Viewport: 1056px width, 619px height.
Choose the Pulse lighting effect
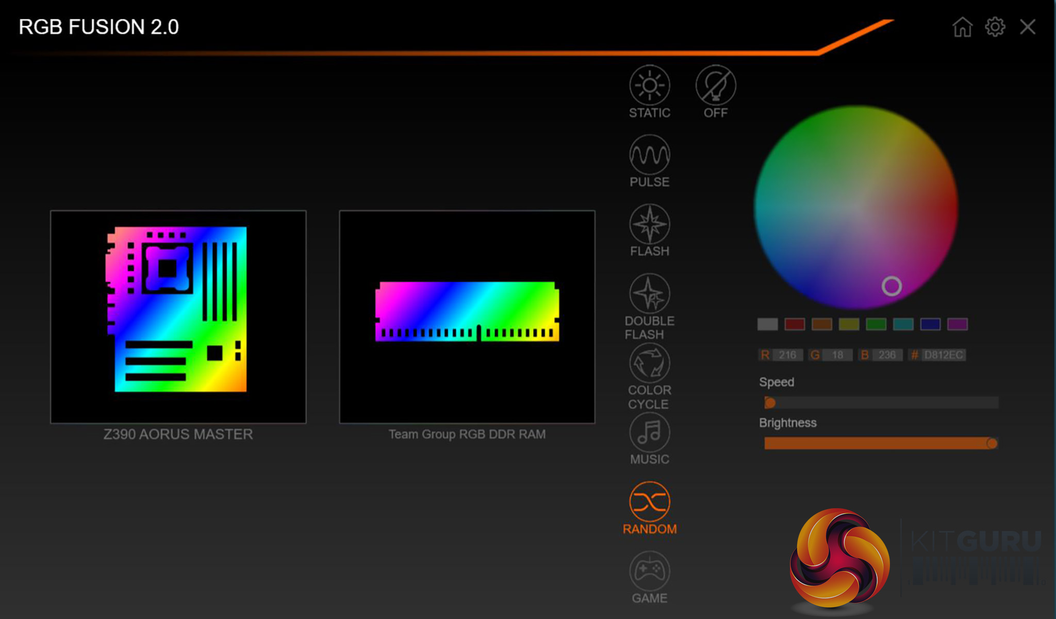tap(649, 155)
